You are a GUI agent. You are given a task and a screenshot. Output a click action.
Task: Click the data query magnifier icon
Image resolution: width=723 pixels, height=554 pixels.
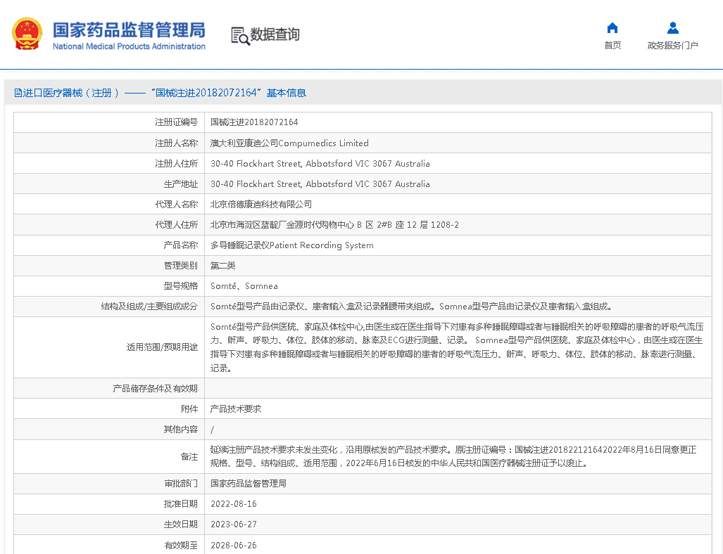240,36
